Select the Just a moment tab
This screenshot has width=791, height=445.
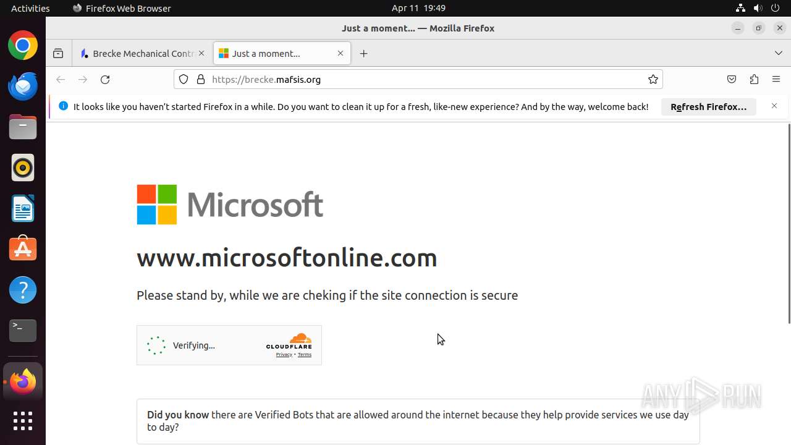282,54
